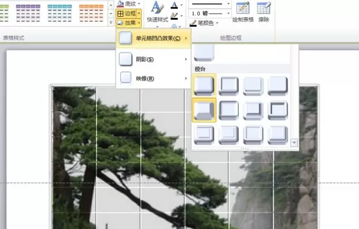Apply first bevel preset in first 棱台 row
Viewport: 359px width, 229px height.
204,86
